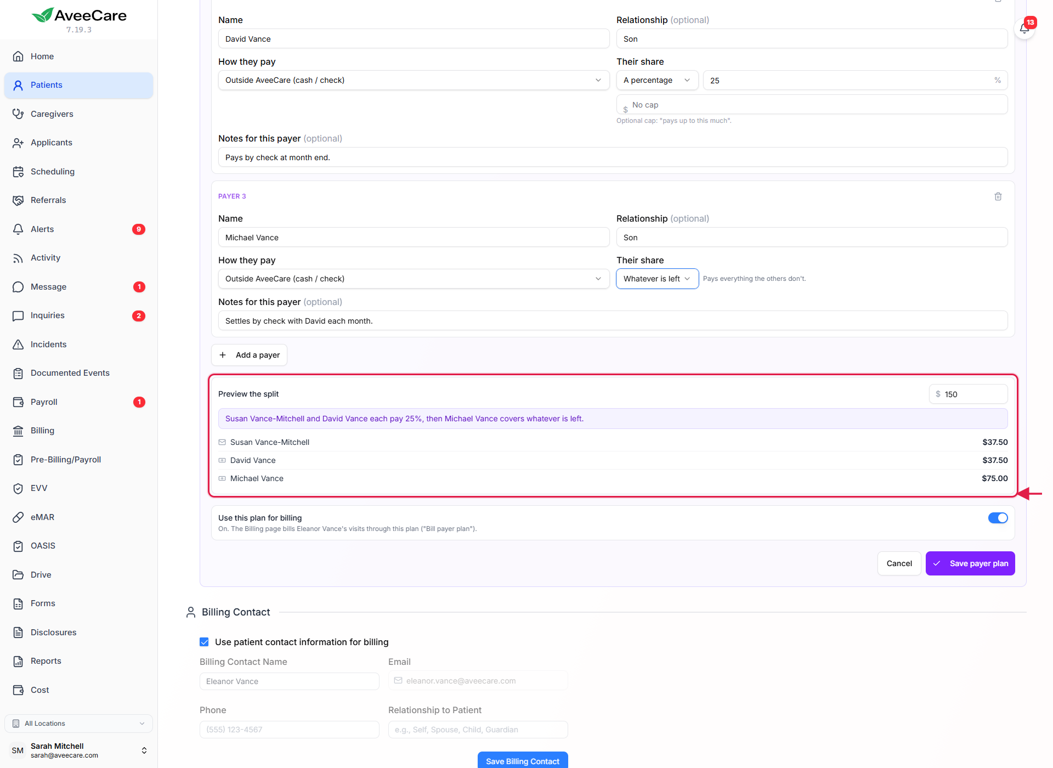Open David Vance How they pay dropdown

coord(414,80)
